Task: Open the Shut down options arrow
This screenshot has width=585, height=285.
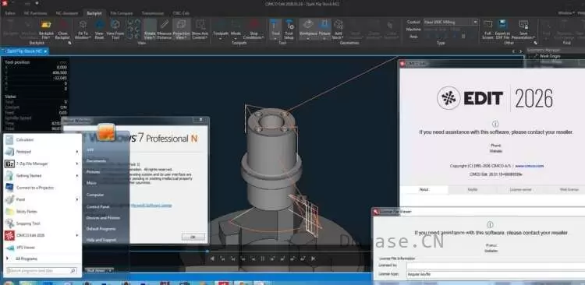Action: pos(110,270)
